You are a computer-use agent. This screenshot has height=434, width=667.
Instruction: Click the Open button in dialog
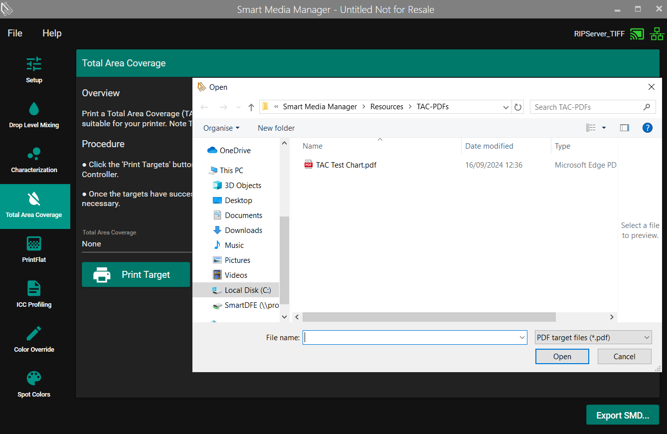click(x=562, y=356)
